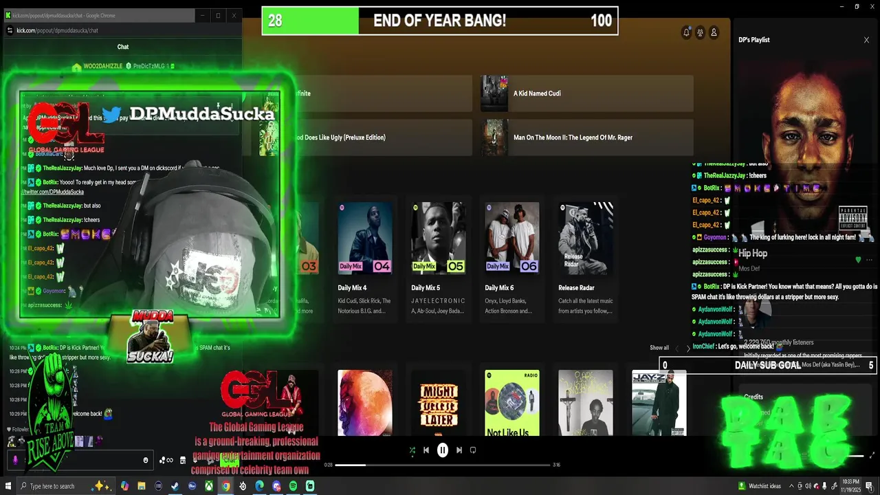Open Microsoft Edge from the taskbar
Image resolution: width=880 pixels, height=495 pixels.
pyautogui.click(x=259, y=486)
